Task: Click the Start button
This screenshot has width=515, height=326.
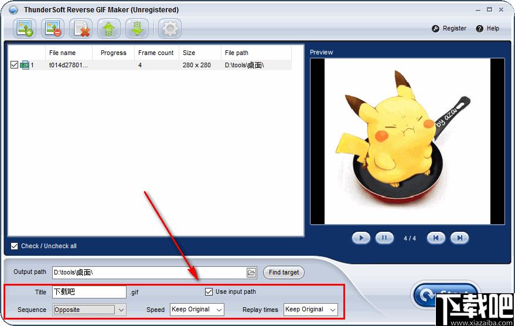Action: pos(446,294)
